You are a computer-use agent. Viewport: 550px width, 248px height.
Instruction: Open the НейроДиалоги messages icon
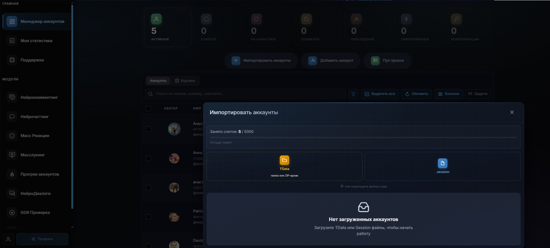point(12,193)
